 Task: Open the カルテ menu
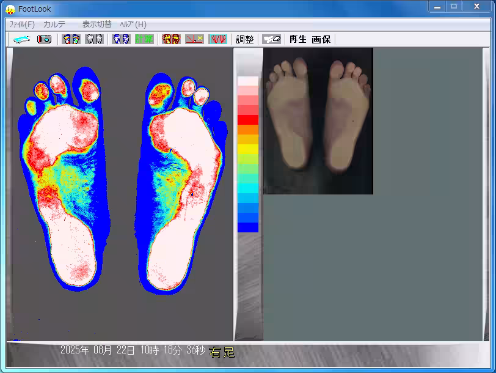pos(54,24)
